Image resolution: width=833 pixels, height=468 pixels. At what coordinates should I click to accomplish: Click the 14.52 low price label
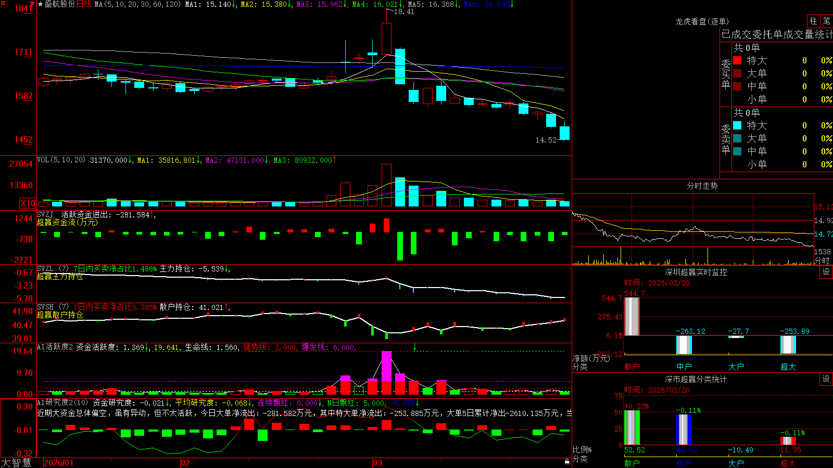(x=546, y=140)
